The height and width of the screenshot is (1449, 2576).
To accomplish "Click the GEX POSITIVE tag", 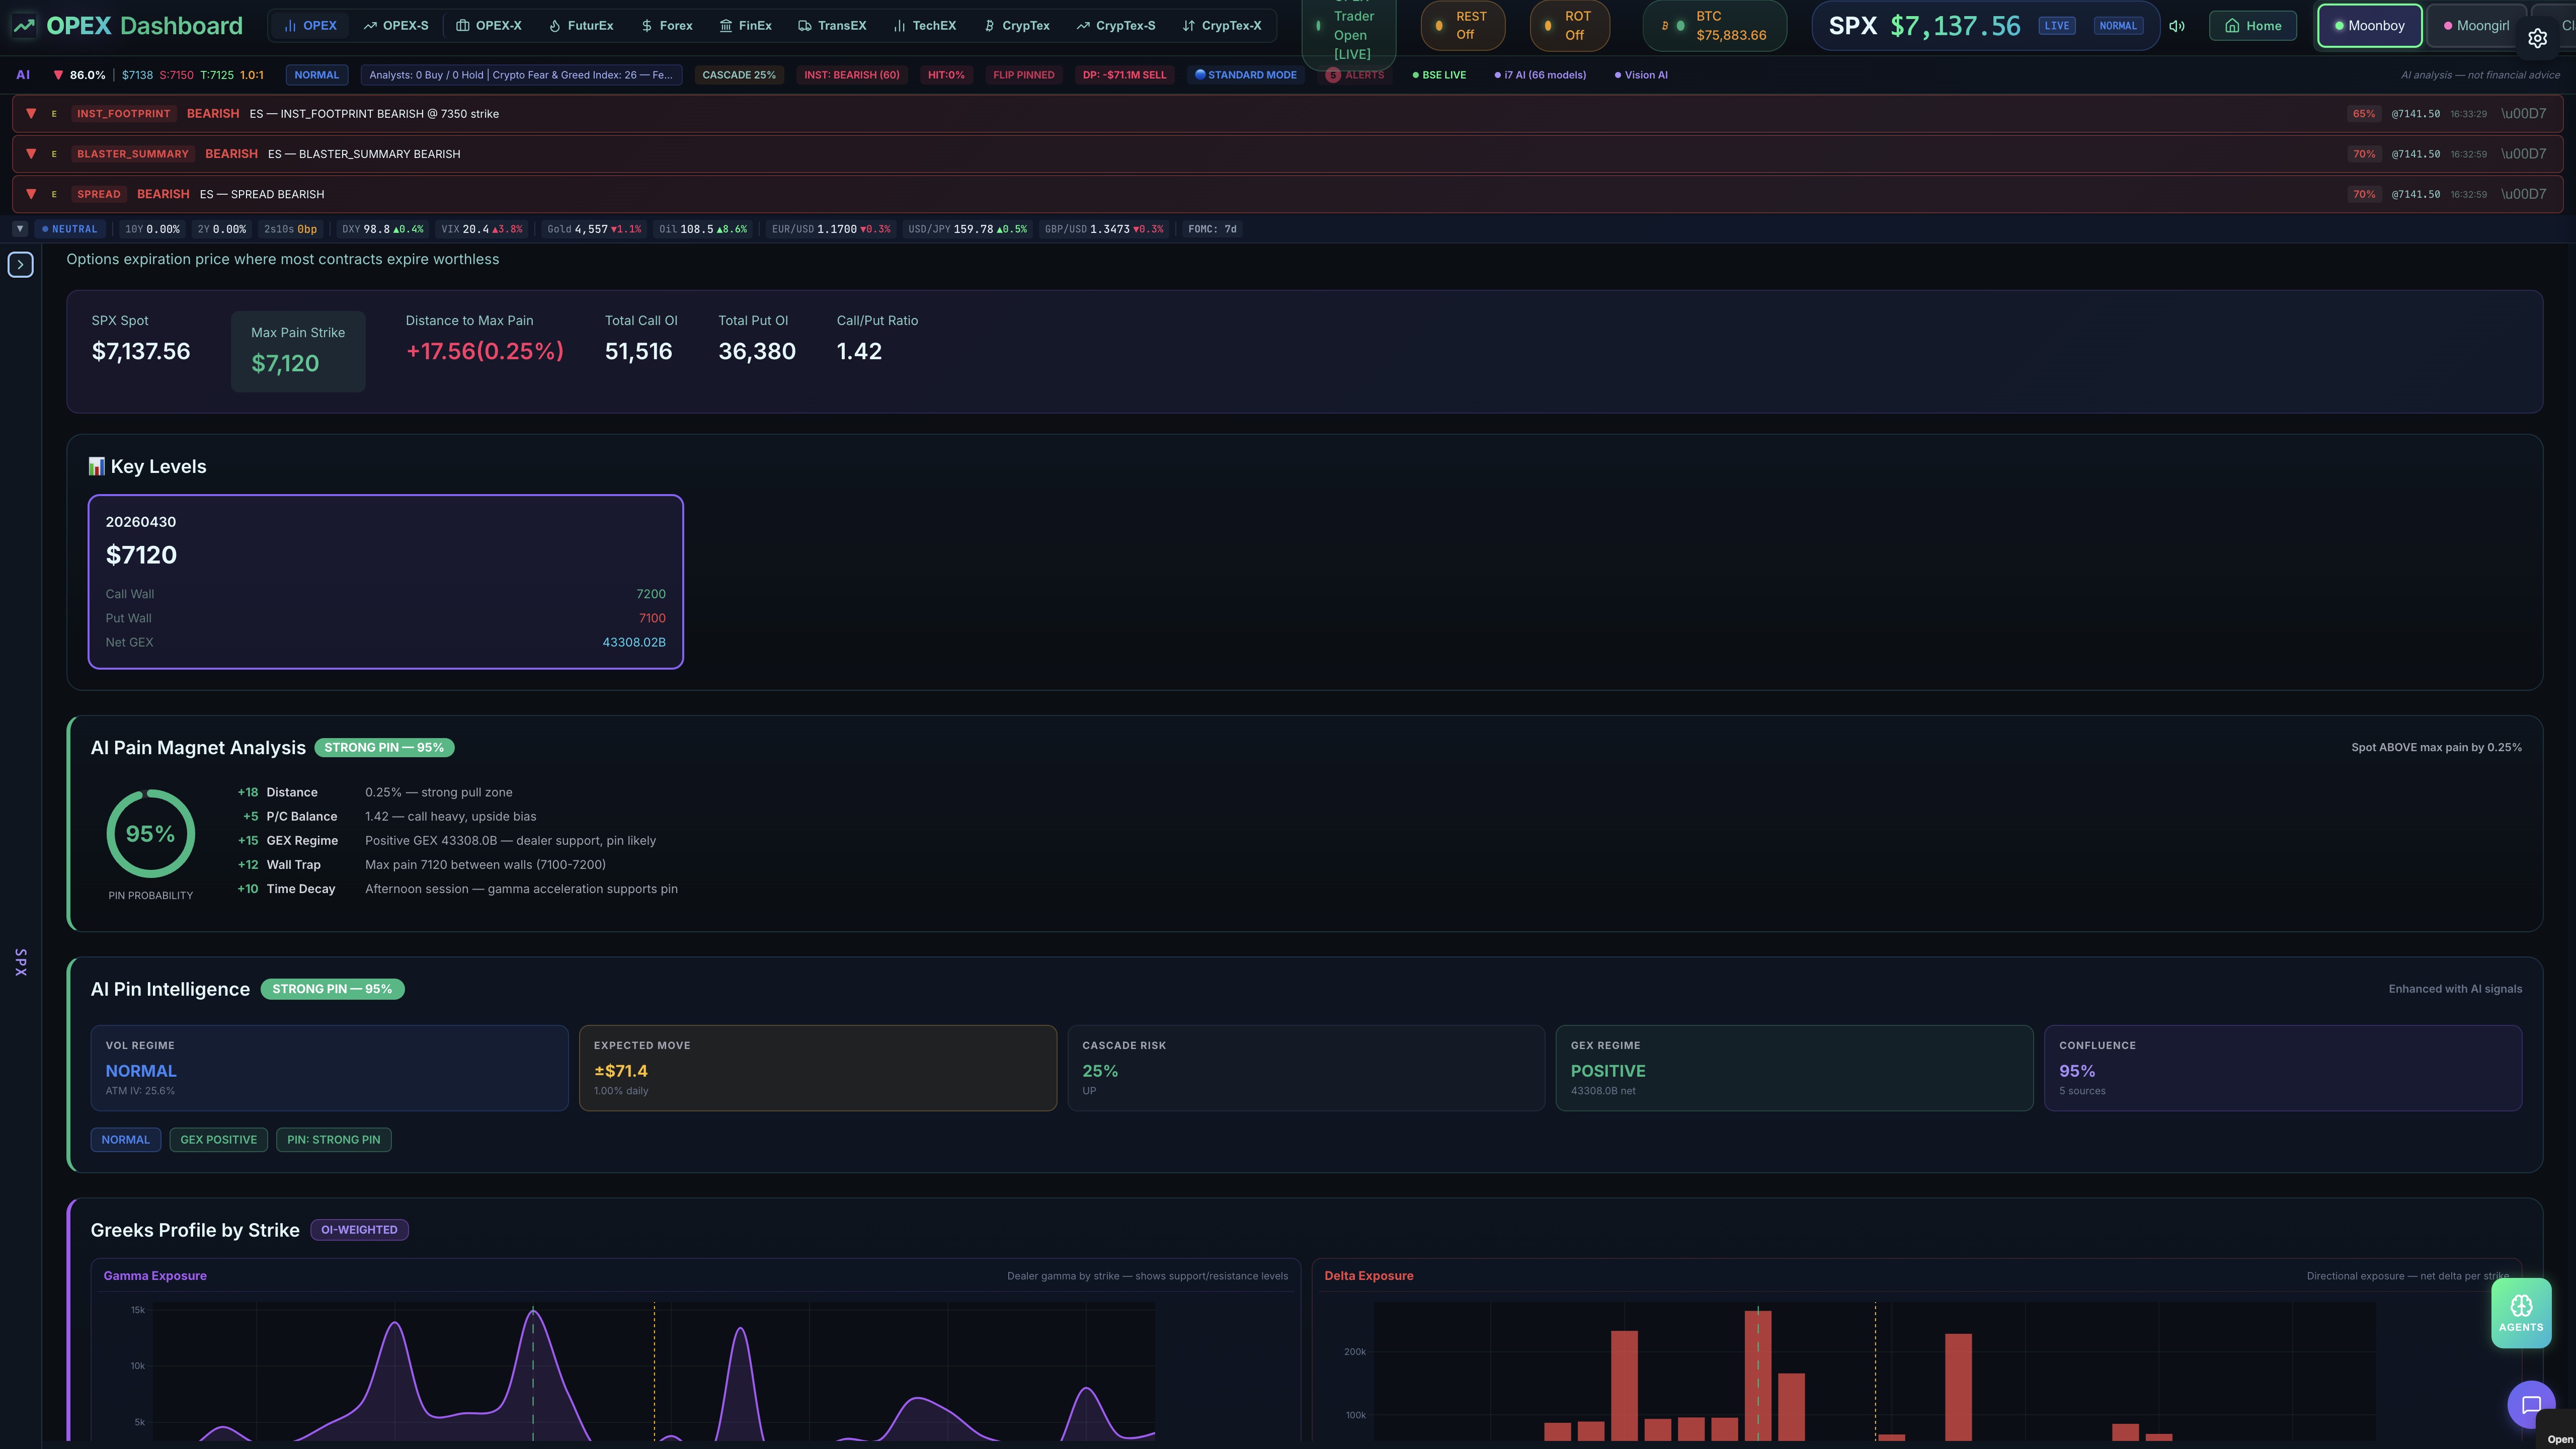I will click(219, 1140).
